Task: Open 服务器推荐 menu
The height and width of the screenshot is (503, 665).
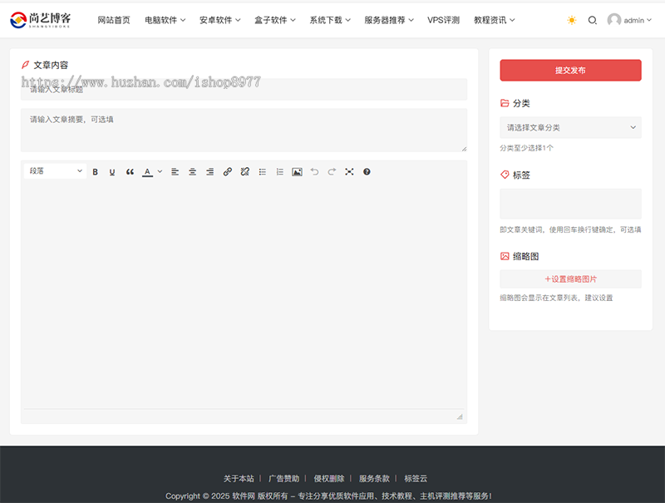Action: [389, 20]
